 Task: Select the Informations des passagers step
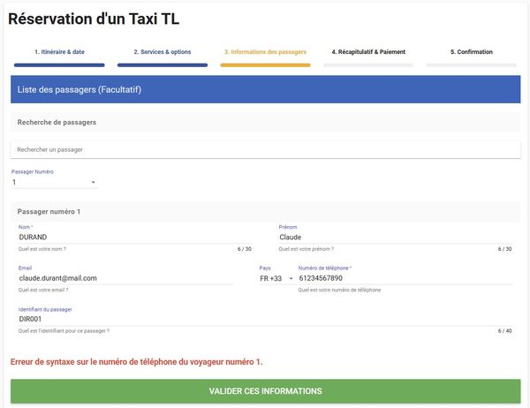click(x=265, y=52)
